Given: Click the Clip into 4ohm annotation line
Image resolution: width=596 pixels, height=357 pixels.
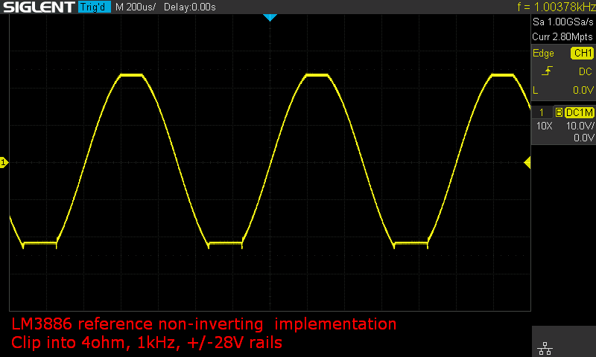Looking at the screenshot, I should 147,343.
